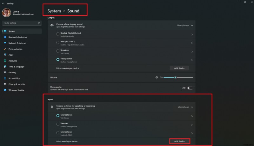Click the Pair a new input device text
This screenshot has height=146, width=254.
point(67,142)
